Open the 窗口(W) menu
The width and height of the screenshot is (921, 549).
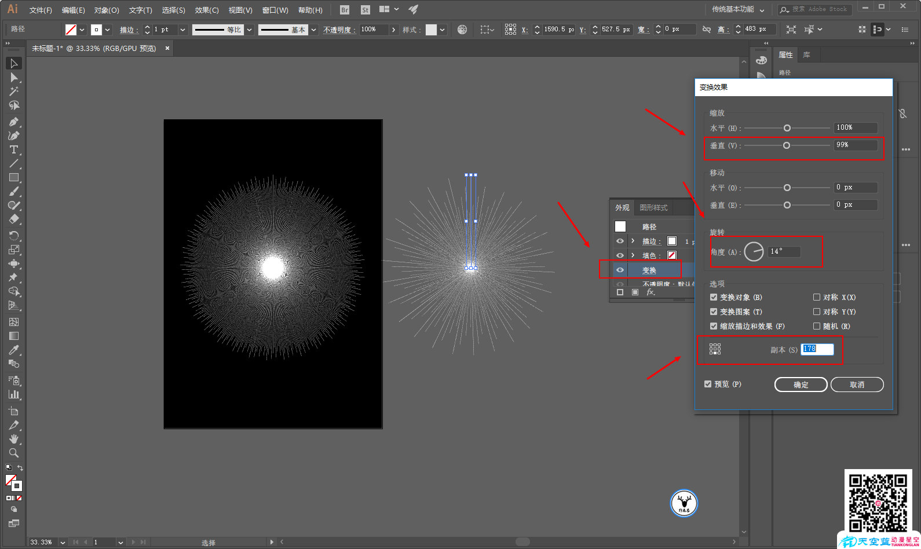(275, 10)
